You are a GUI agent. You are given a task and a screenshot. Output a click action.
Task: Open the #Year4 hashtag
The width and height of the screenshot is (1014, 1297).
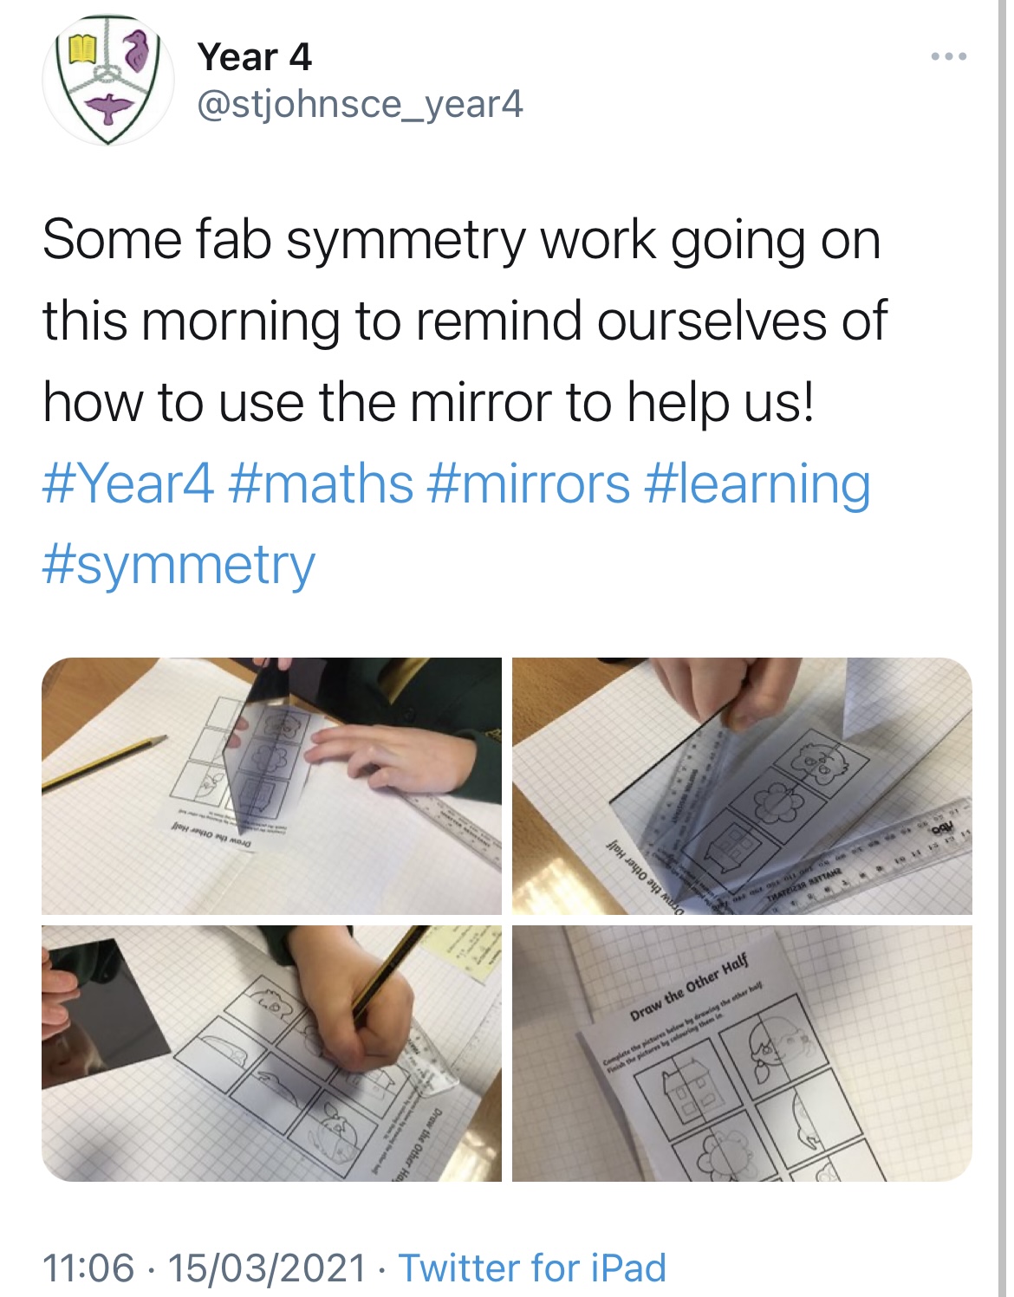(x=128, y=483)
